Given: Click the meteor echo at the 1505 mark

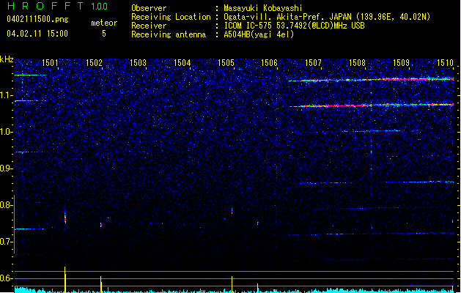Looking at the screenshot, I should (232, 210).
